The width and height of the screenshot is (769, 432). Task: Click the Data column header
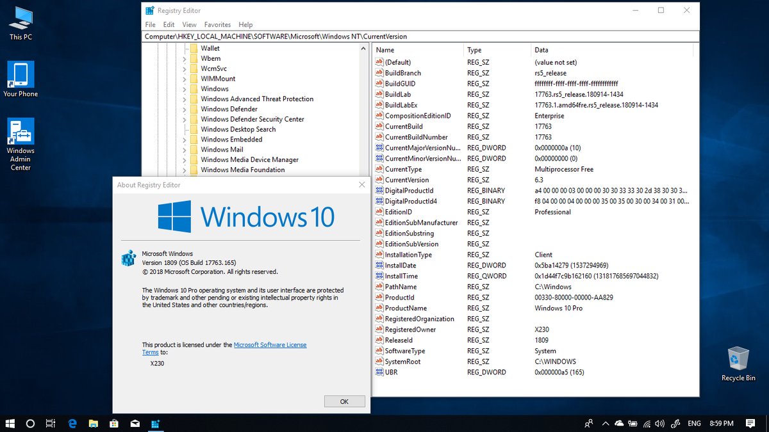(612, 50)
